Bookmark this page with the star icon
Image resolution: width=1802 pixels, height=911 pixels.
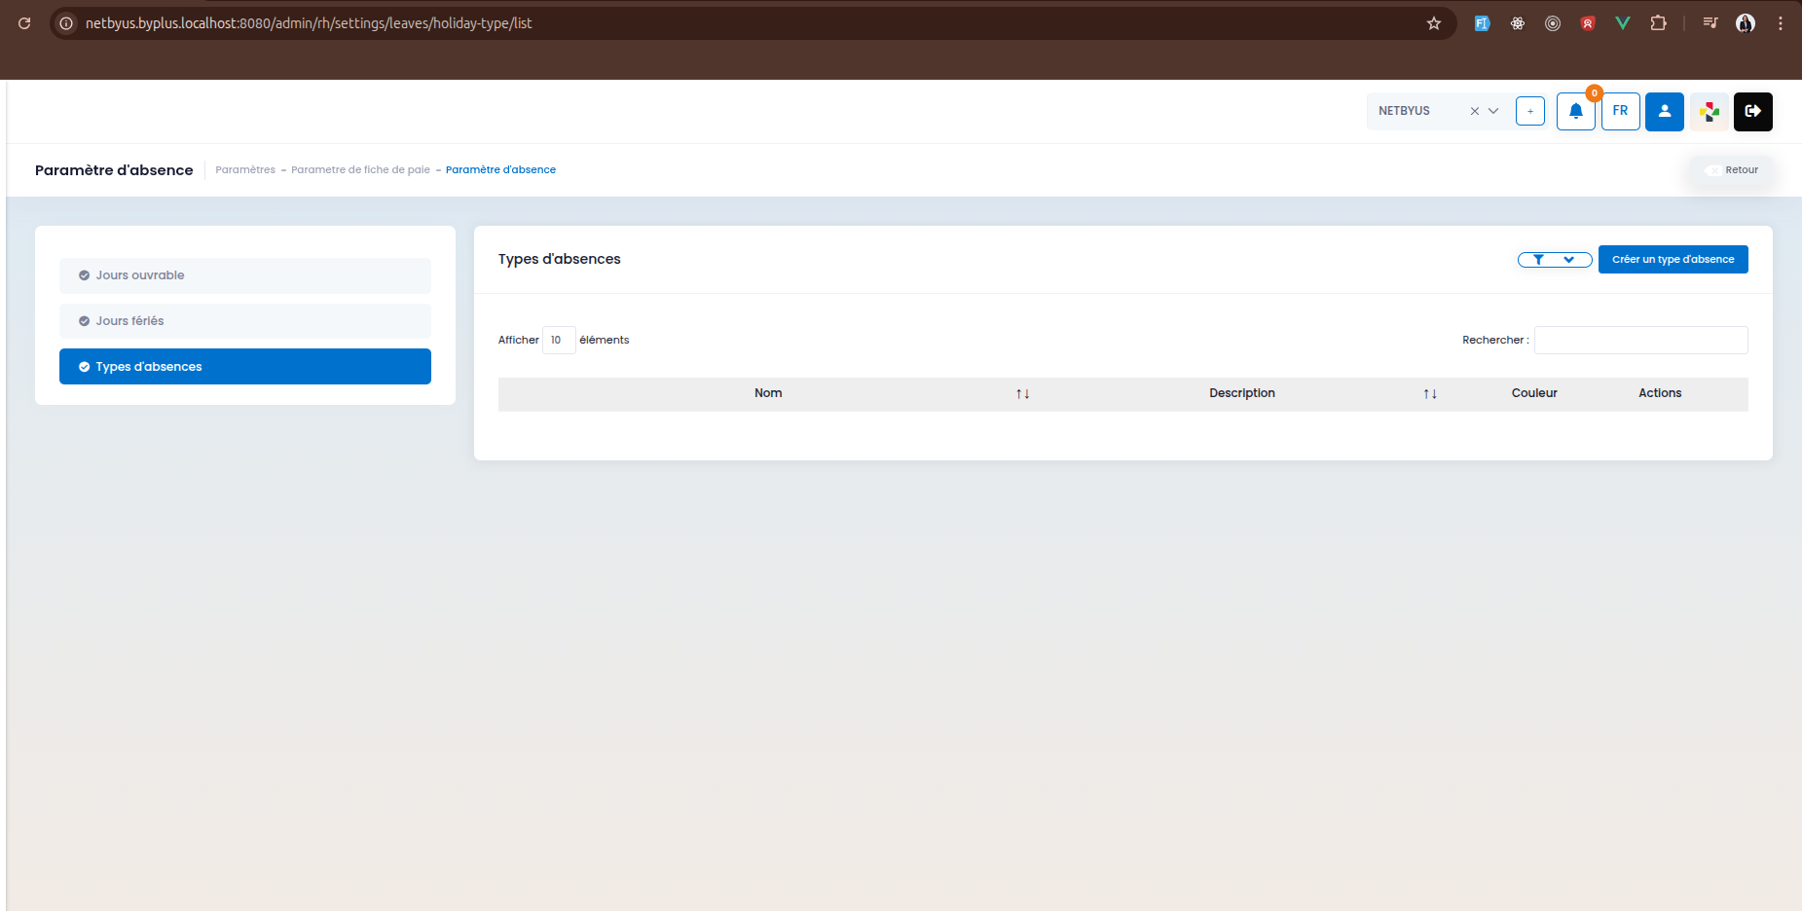pyautogui.click(x=1433, y=23)
